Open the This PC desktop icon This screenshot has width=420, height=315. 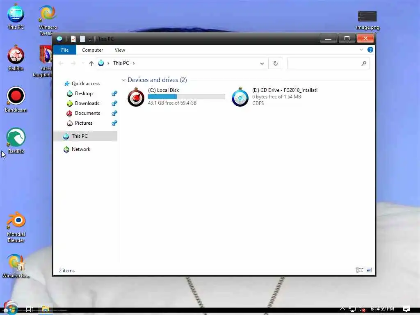(x=16, y=16)
